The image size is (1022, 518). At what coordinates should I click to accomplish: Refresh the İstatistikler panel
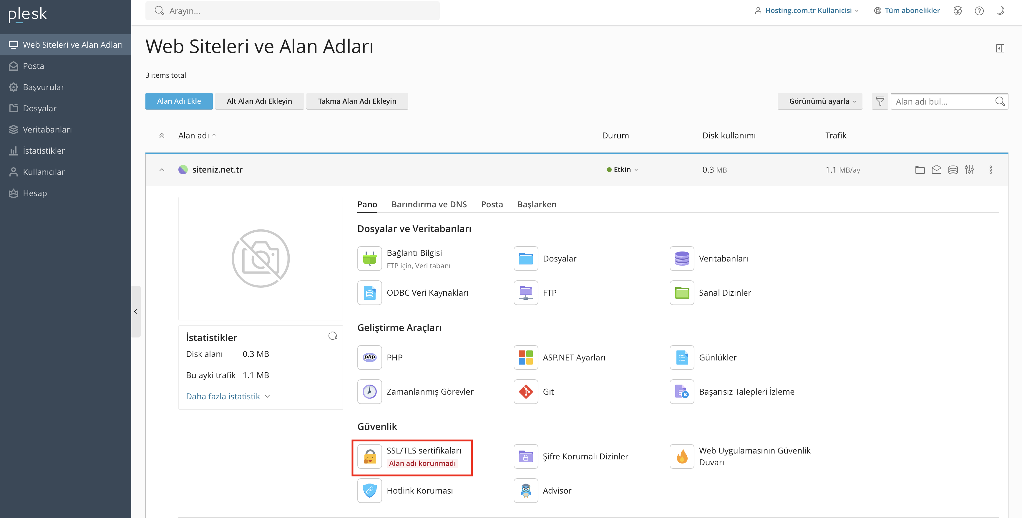point(332,336)
